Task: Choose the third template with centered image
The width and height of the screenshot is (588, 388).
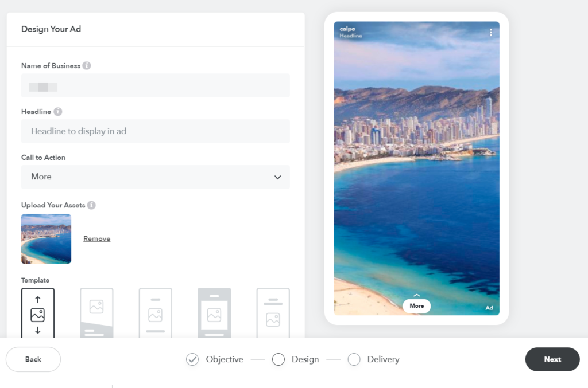Action: (x=155, y=313)
